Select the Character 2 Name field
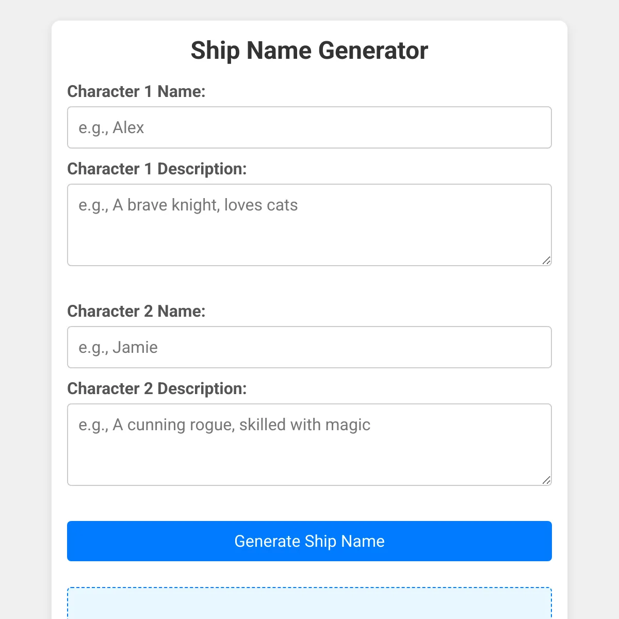This screenshot has height=619, width=619. 309,347
